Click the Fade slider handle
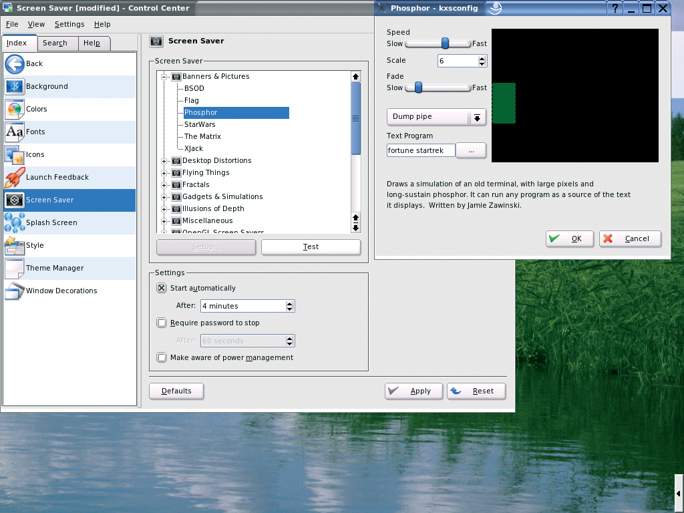684x513 pixels. tap(418, 88)
